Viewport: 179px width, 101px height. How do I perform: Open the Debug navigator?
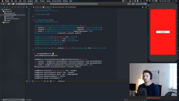pyautogui.click(x=18, y=7)
